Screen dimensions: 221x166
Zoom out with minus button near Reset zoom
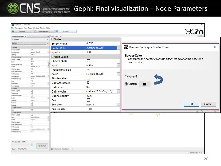click(x=71, y=149)
